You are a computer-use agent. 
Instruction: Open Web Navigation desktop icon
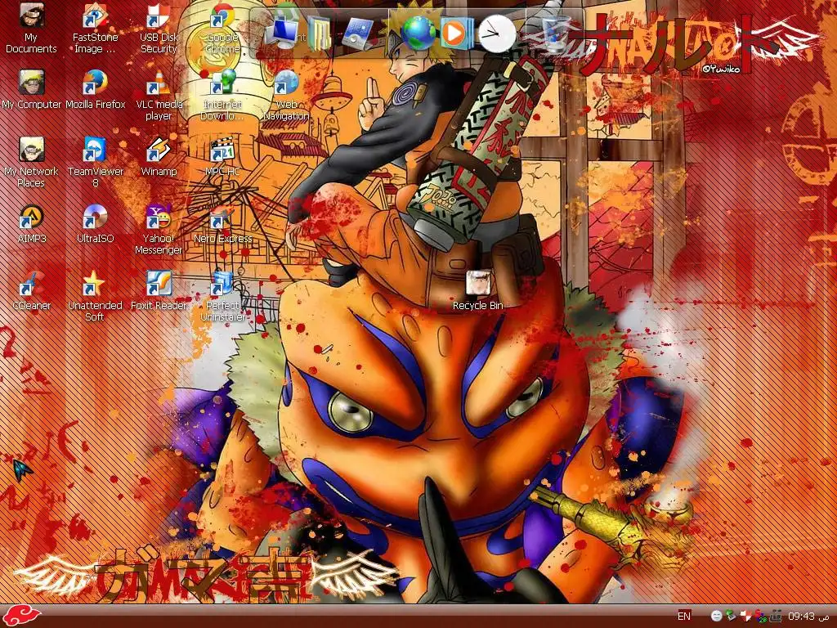286,95
